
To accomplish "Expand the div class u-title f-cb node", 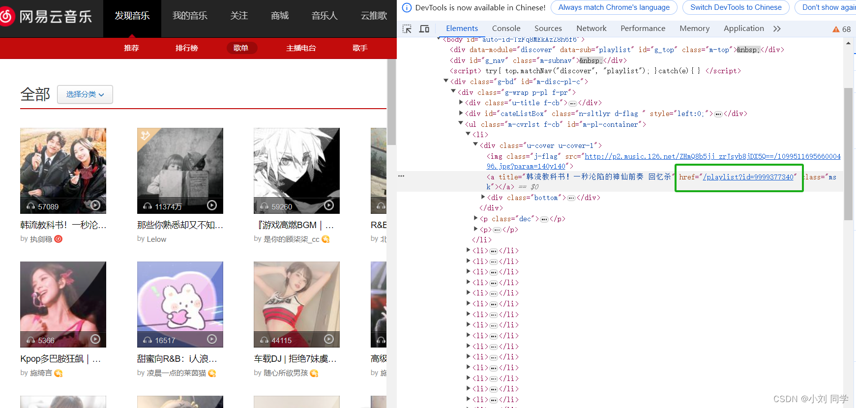I will coord(461,103).
